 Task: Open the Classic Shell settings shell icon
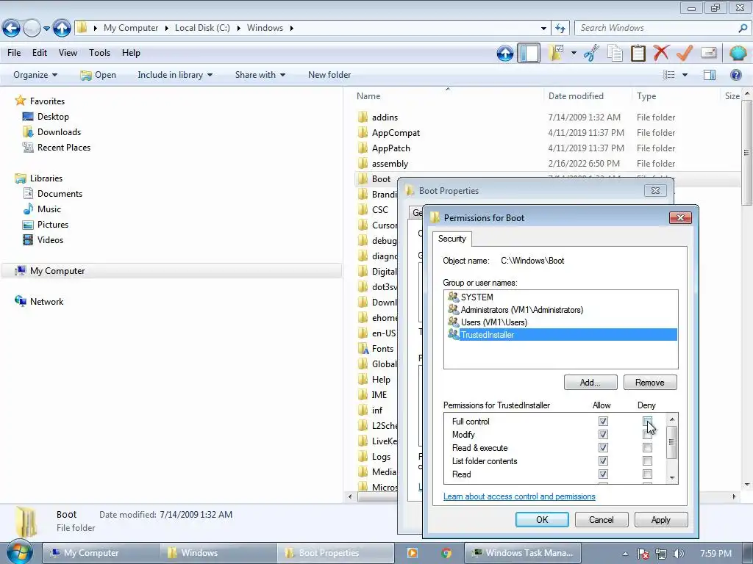coord(738,53)
